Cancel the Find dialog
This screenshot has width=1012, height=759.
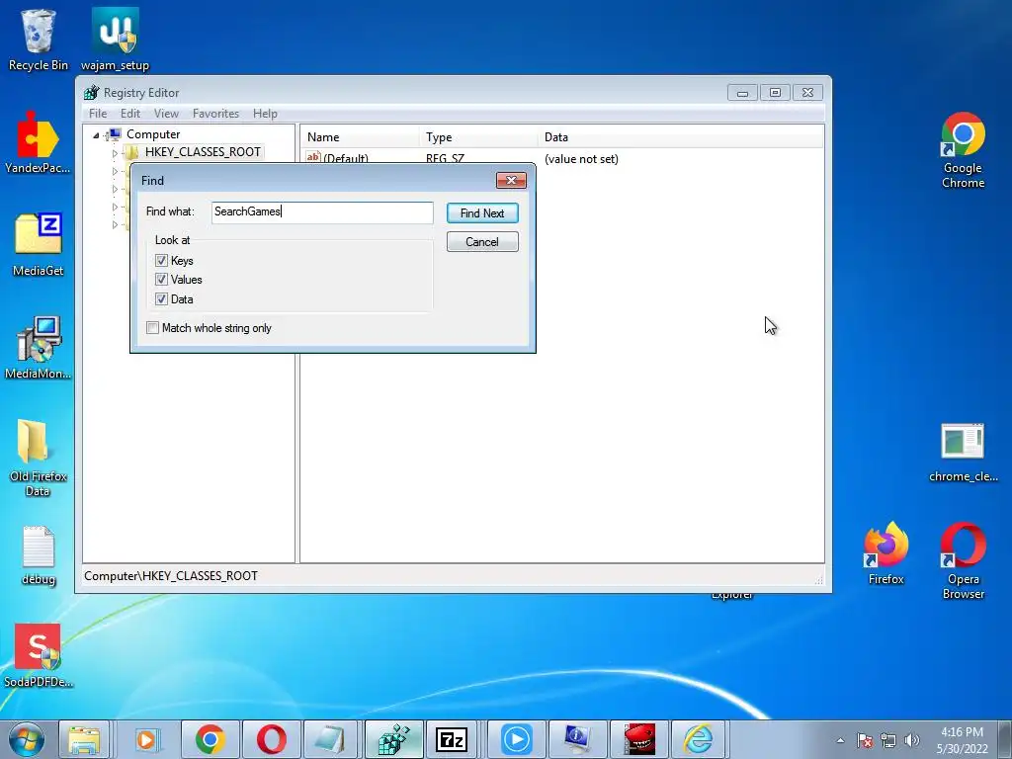coord(482,242)
